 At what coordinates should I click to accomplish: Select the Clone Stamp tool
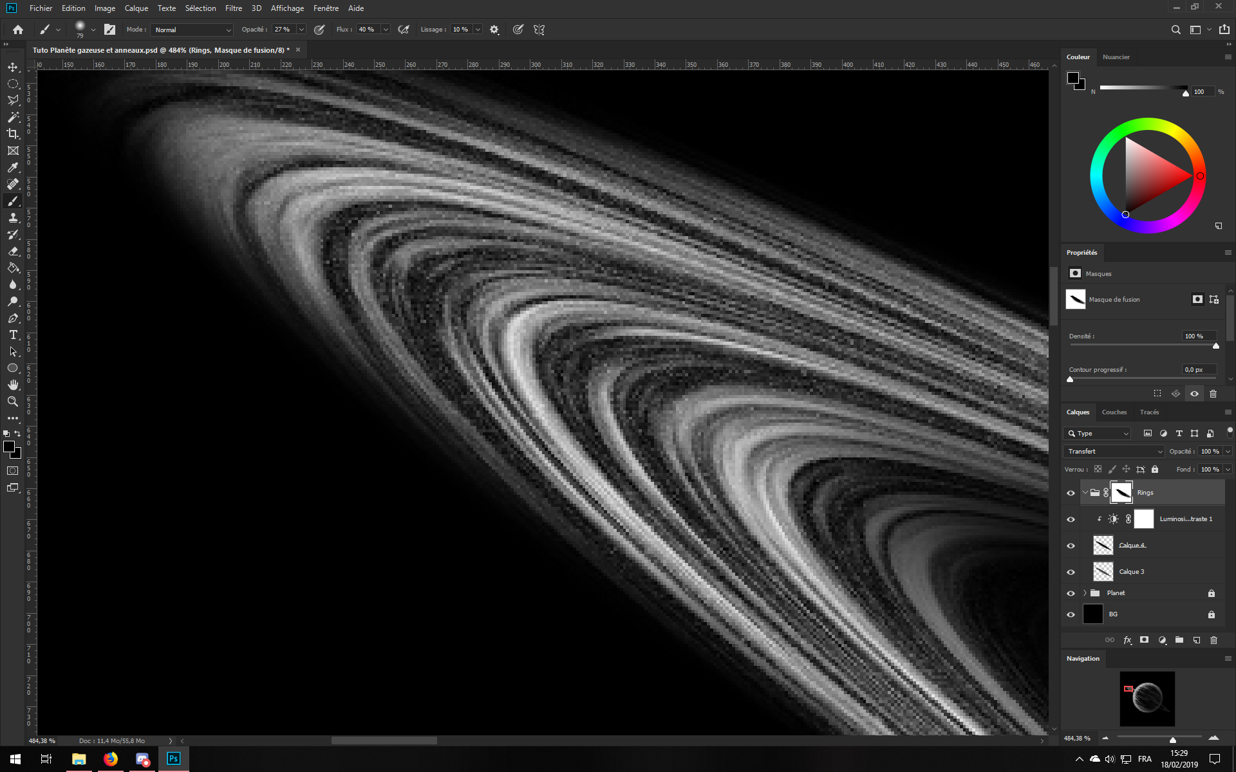coord(13,218)
